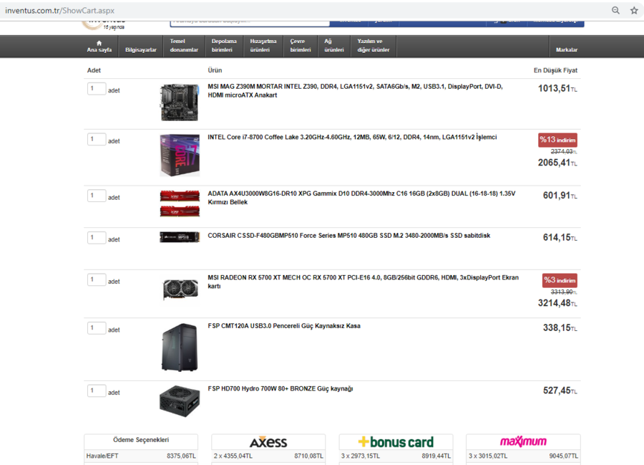Click the 527,45 TL price
Image resolution: width=644 pixels, height=465 pixels.
(560, 390)
